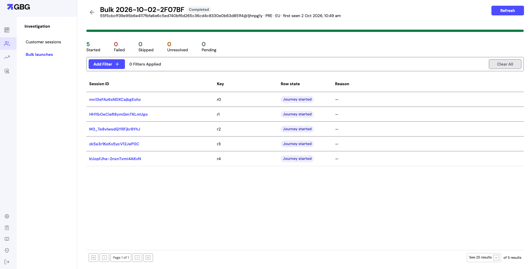Screen dimensions: 530x269
Task: Open Bulk launches menu item
Action: (x=39, y=54)
